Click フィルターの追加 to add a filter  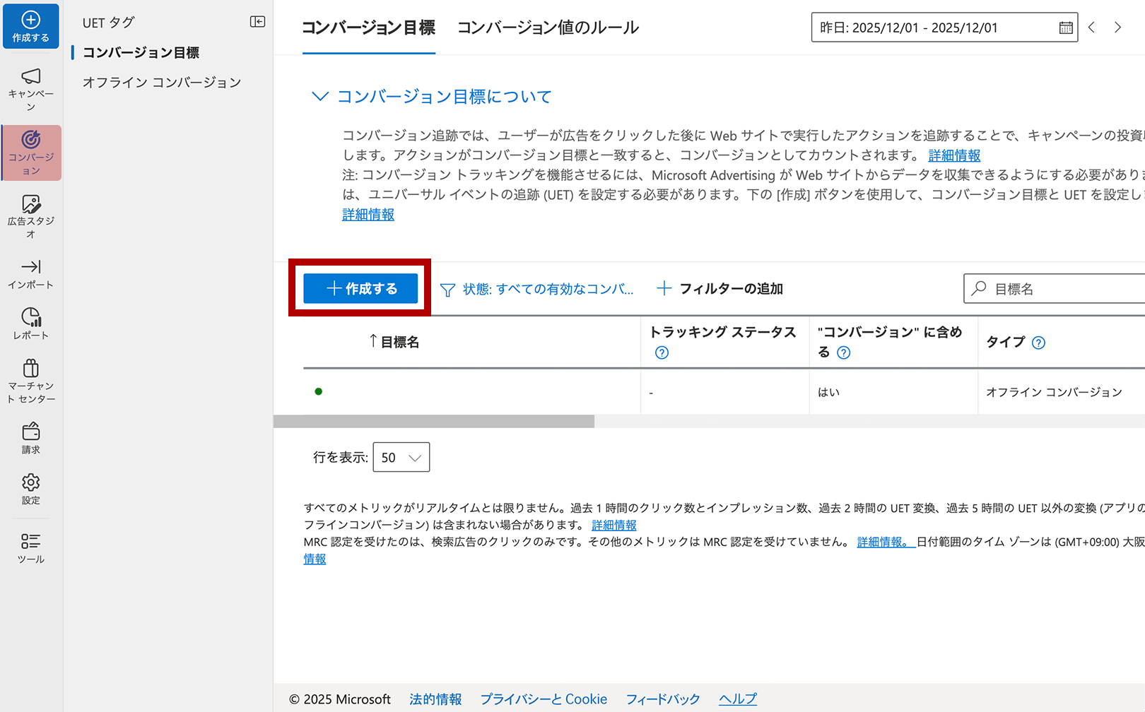720,289
